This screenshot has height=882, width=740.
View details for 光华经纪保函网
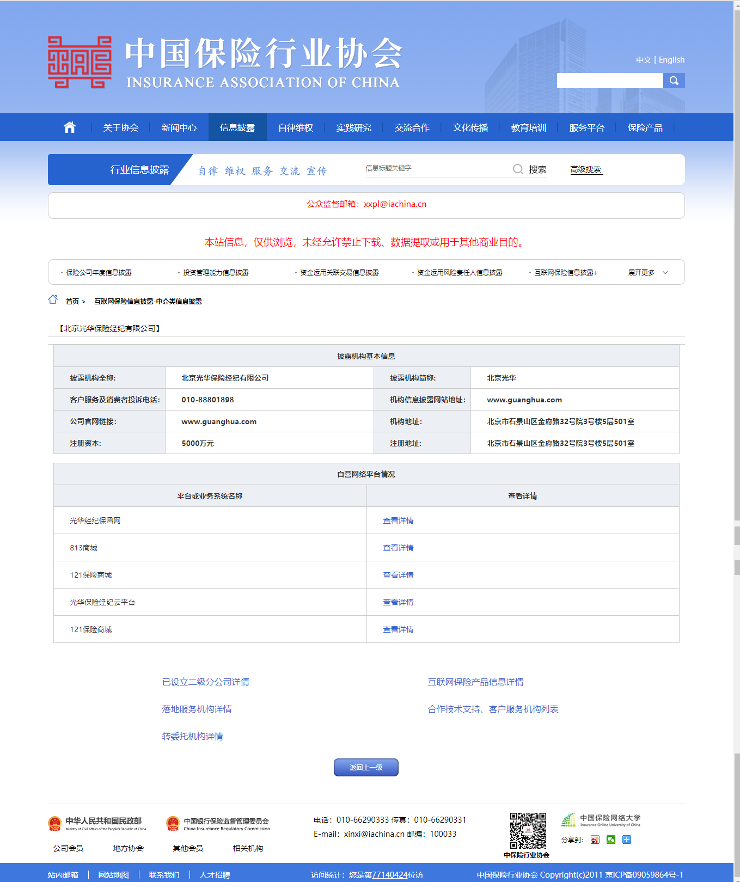click(398, 520)
